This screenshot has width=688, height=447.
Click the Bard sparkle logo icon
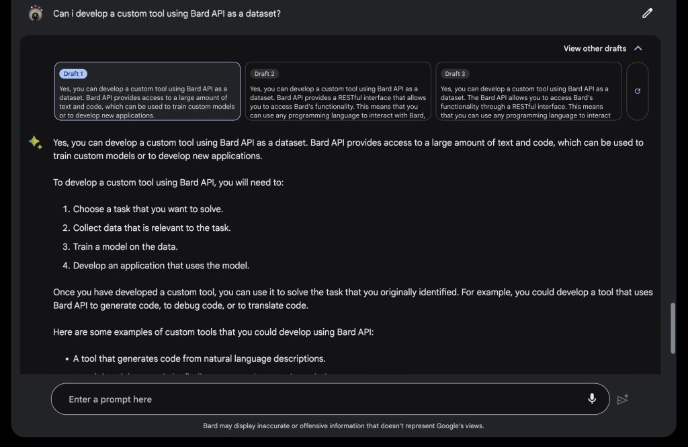tap(36, 142)
